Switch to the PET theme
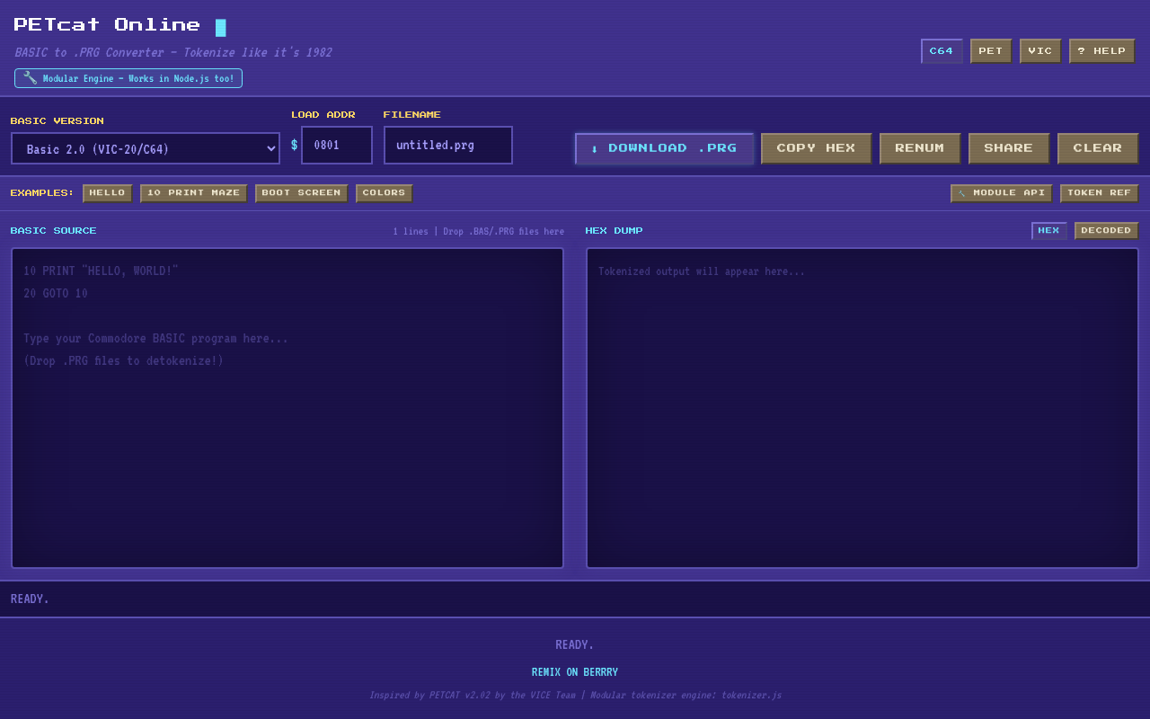 pyautogui.click(x=991, y=51)
